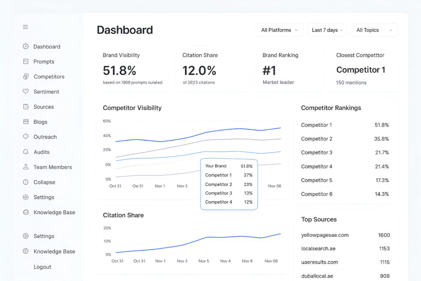This screenshot has width=421, height=281.
Task: Expand the Last 7 days filter
Action: (327, 30)
